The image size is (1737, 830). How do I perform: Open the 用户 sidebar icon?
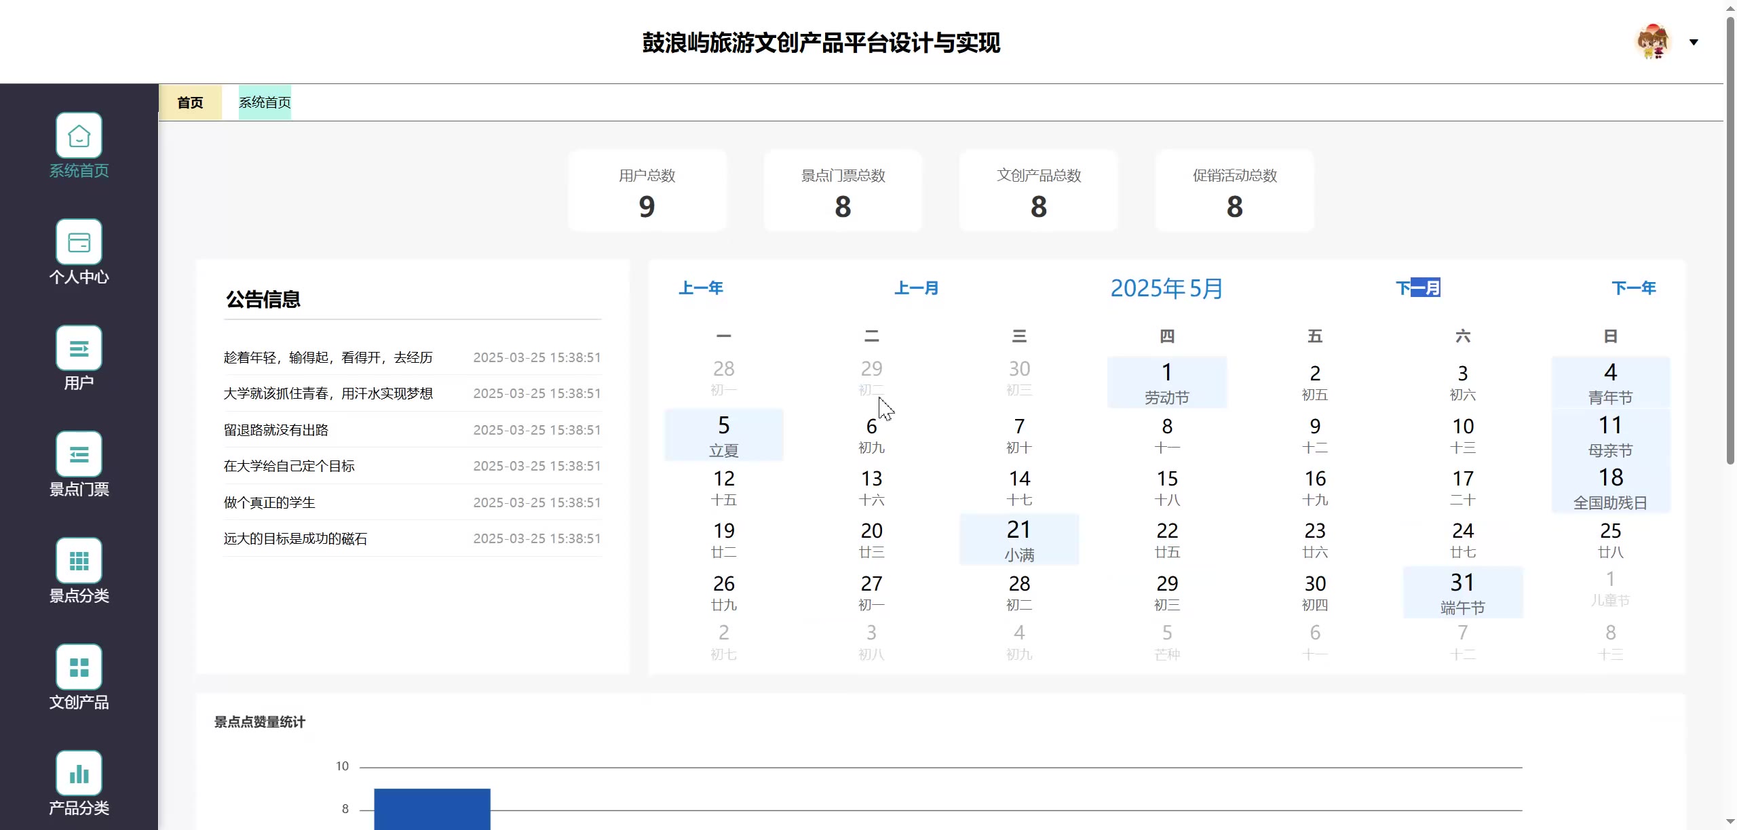79,348
